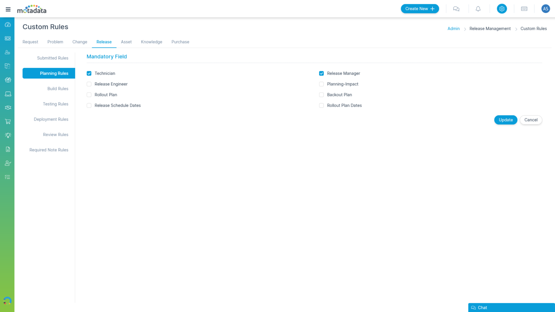
Task: Enable the Rollout Plan checkbox
Action: click(89, 95)
